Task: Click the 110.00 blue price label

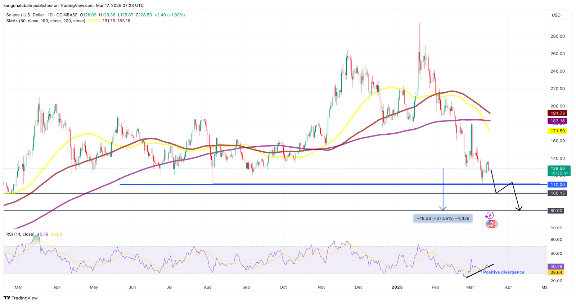Action: [x=557, y=185]
